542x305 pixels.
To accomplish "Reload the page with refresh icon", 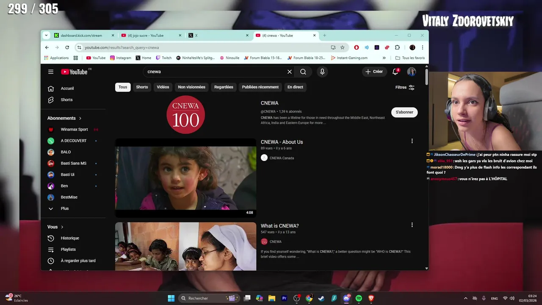I will [67, 47].
